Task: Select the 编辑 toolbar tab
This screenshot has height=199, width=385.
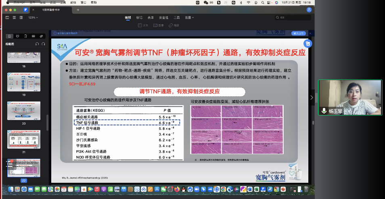Action: (128, 18)
